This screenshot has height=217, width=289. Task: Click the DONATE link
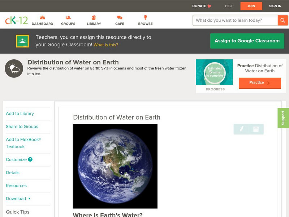coord(199,6)
